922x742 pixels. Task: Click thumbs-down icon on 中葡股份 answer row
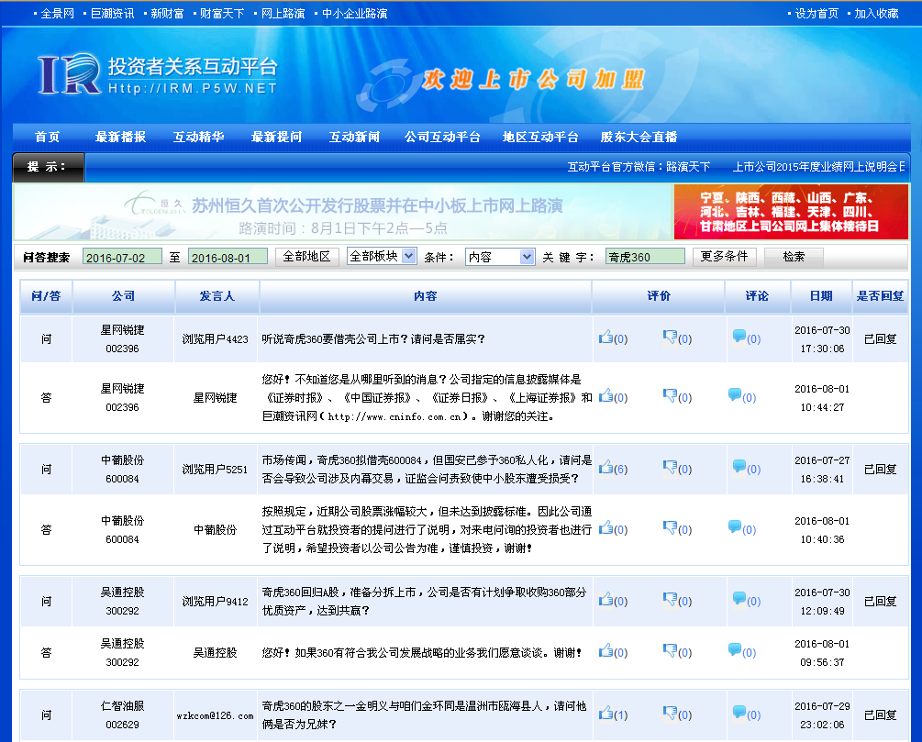pos(670,527)
